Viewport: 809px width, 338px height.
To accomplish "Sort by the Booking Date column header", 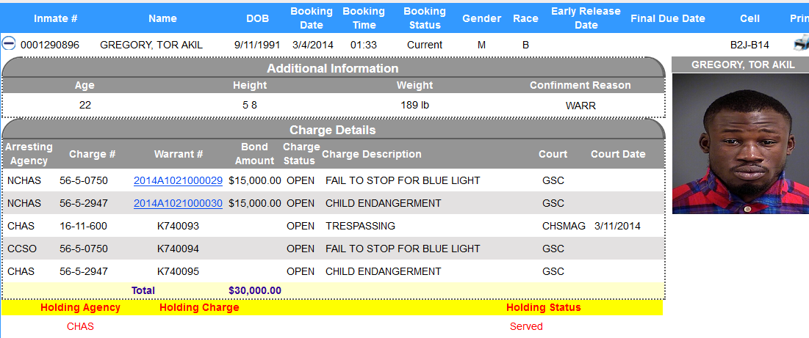I will (x=312, y=18).
